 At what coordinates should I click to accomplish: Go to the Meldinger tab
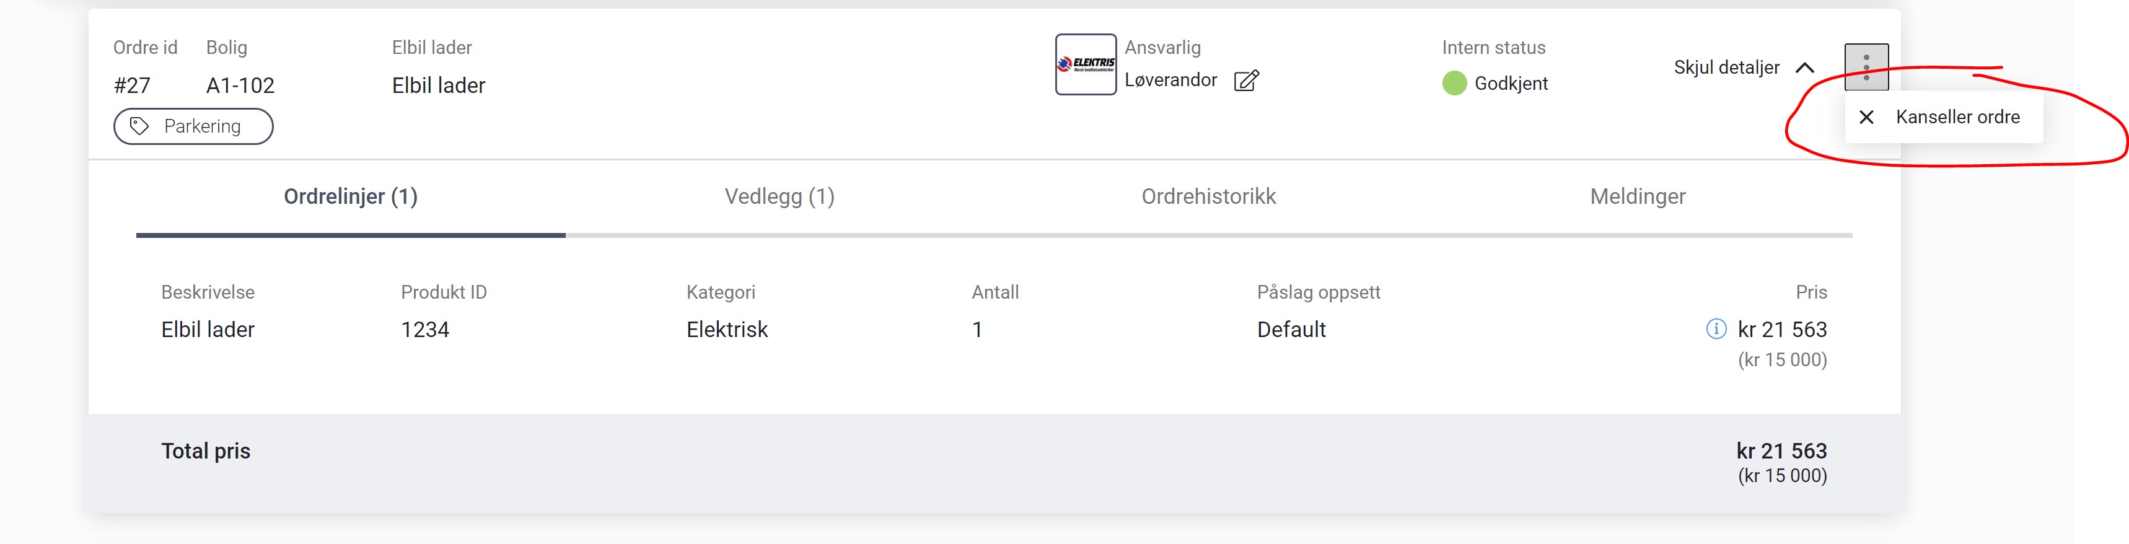pos(1637,197)
